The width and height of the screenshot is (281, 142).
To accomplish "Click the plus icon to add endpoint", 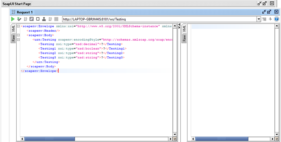I will click(x=270, y=19).
